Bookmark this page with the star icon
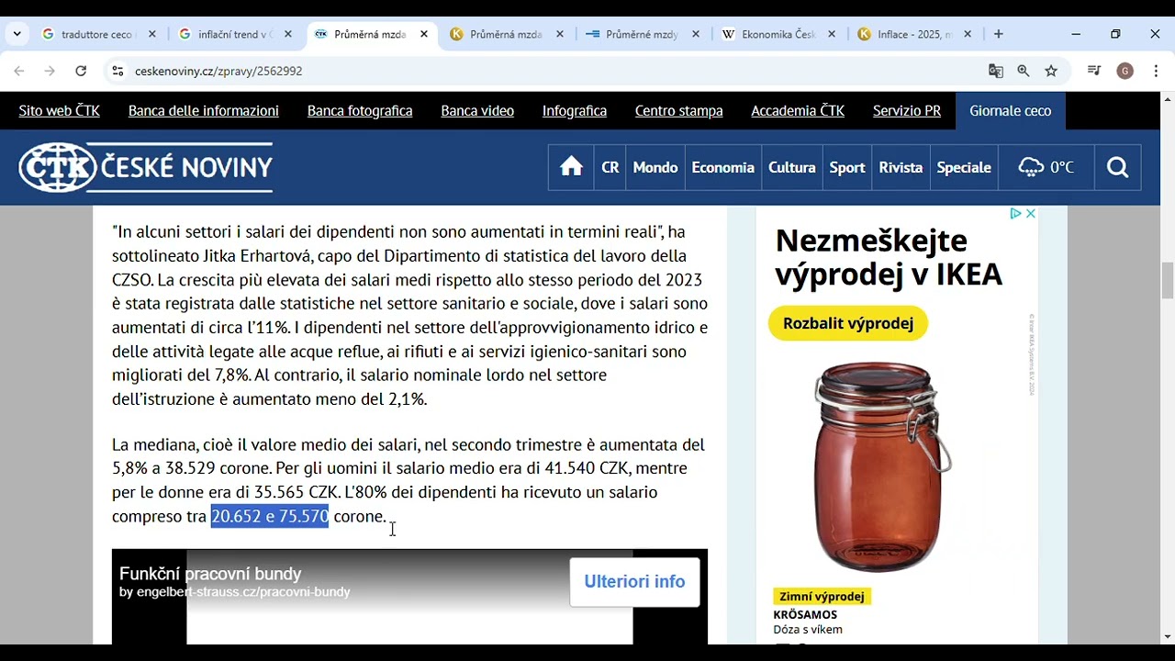Screen dimensions: 1175x661 [x=1051, y=71]
